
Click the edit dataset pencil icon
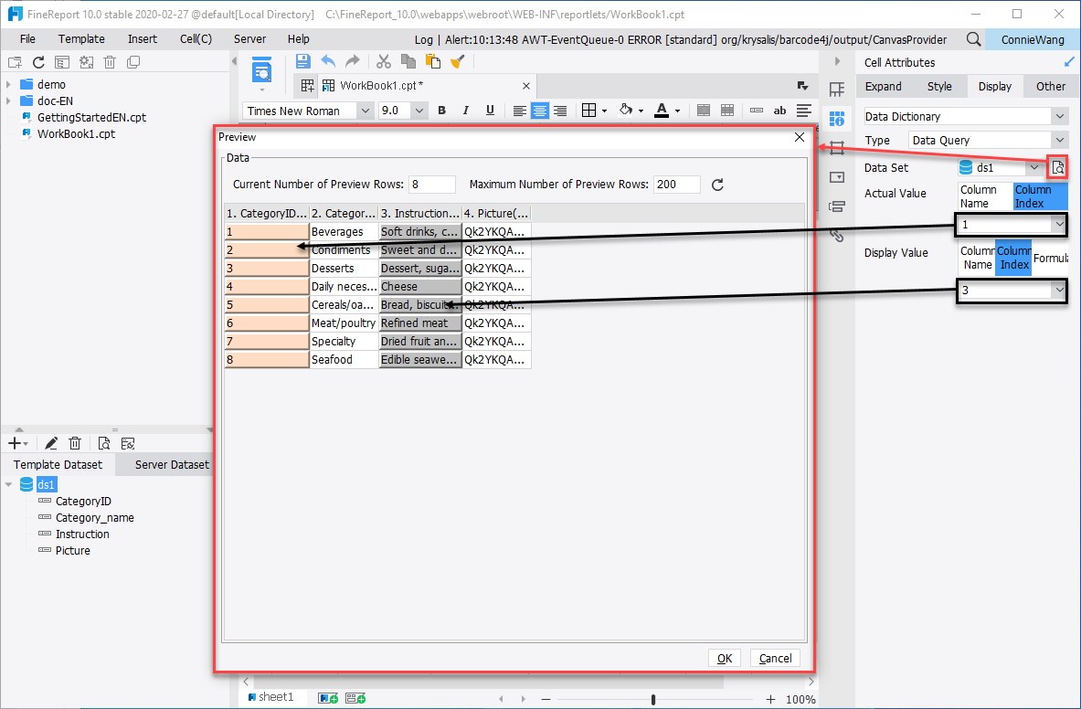pos(51,442)
